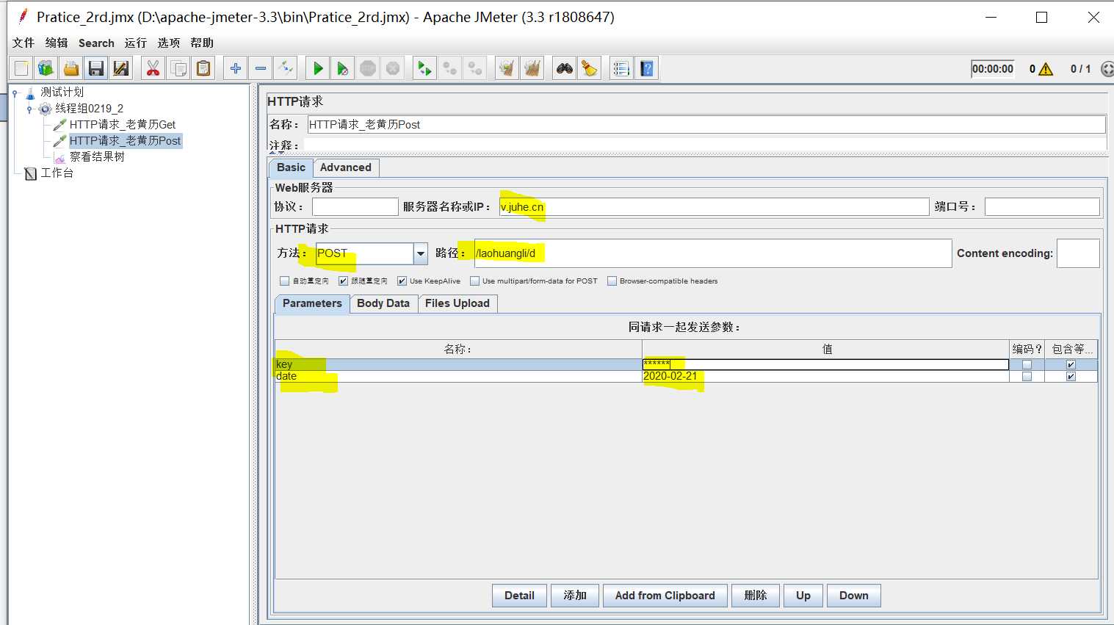Select the Basic tab
The height and width of the screenshot is (625, 1114).
(x=291, y=167)
